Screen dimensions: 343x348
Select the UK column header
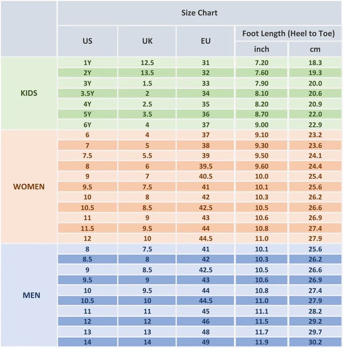pyautogui.click(x=147, y=41)
